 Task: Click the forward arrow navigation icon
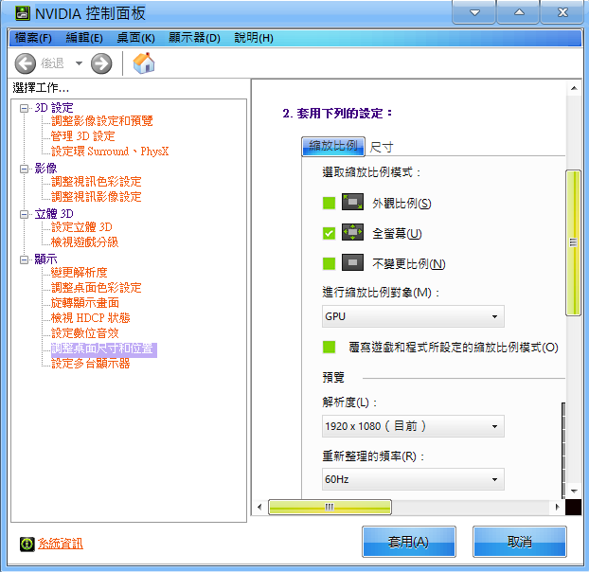[101, 63]
